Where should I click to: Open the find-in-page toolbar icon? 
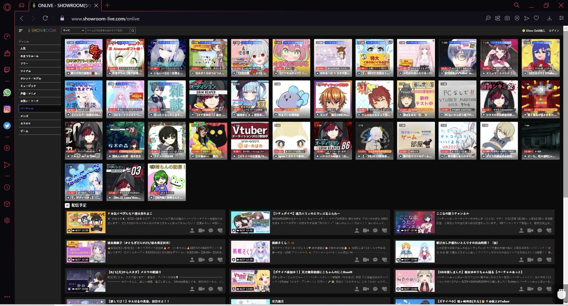click(x=488, y=18)
